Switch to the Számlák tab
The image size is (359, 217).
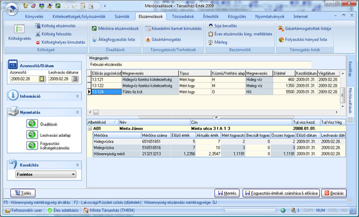[122, 17]
